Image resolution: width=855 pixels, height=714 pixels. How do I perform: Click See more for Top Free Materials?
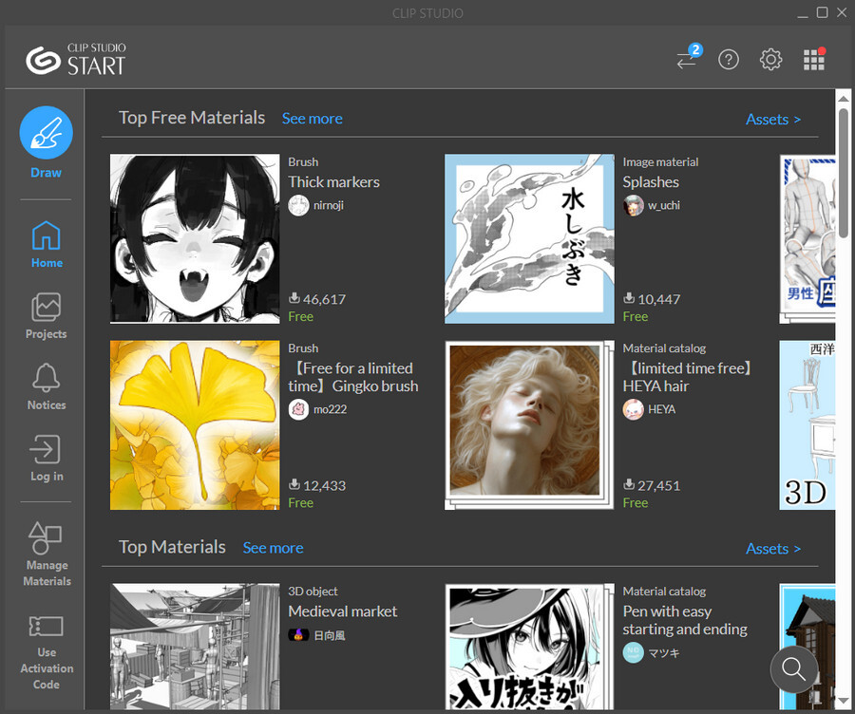tap(312, 119)
